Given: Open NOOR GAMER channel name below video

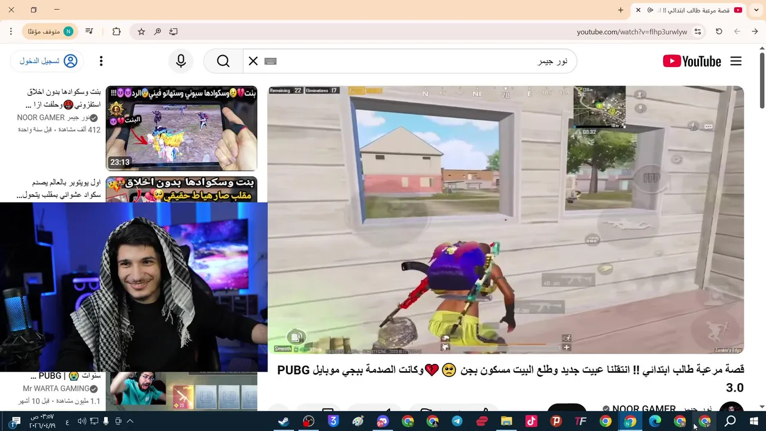Looking at the screenshot, I should [644, 409].
